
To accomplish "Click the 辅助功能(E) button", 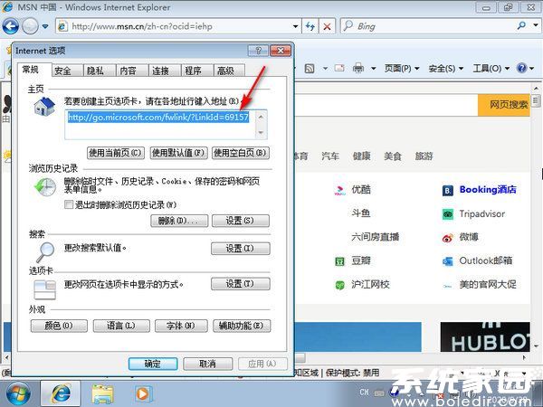I will pos(242,326).
